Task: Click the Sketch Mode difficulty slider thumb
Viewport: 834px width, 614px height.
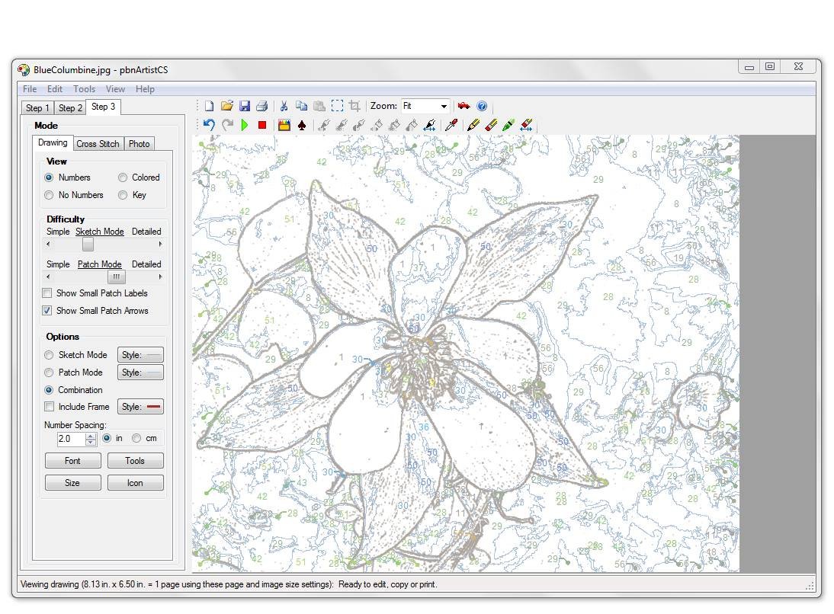Action: pyautogui.click(x=88, y=245)
